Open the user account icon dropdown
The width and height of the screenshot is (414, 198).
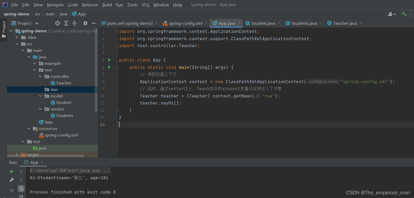pyautogui.click(x=392, y=14)
